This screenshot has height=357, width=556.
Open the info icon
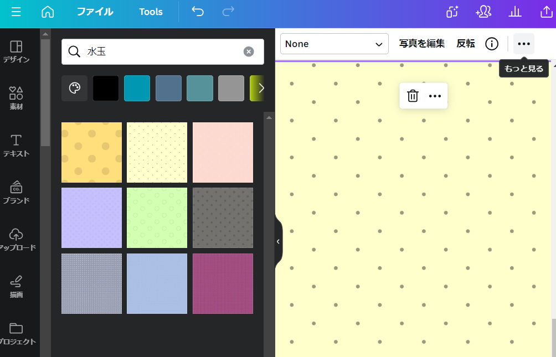pyautogui.click(x=491, y=44)
